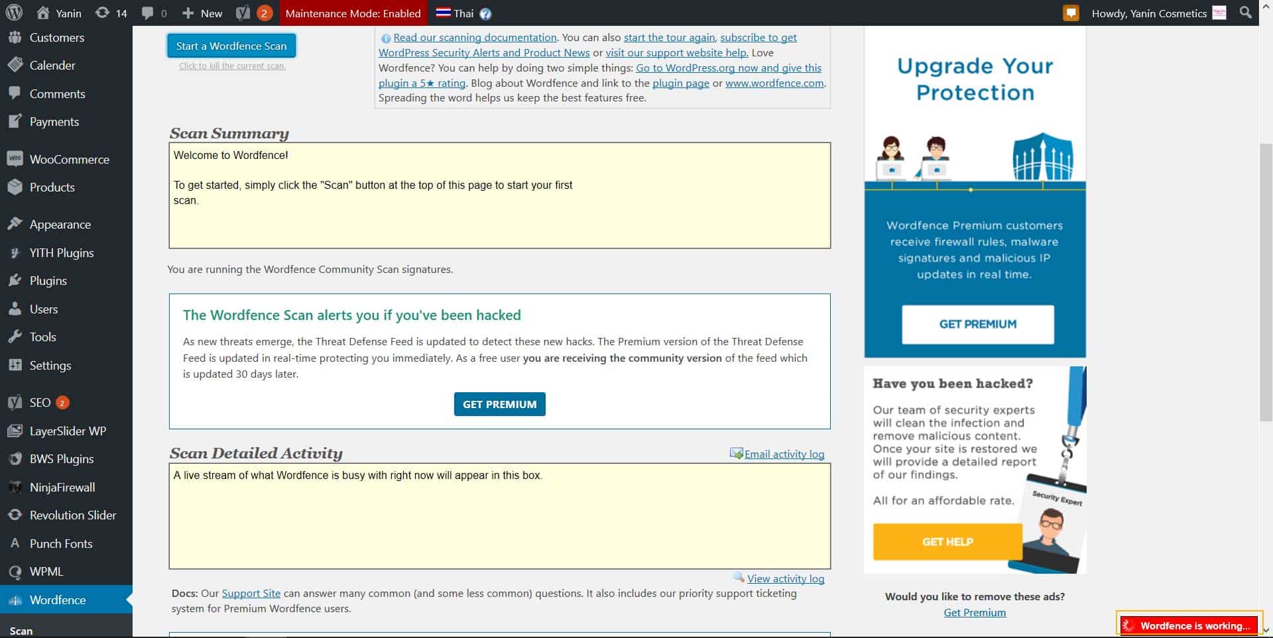Click the magnifier icon by View activity log

(739, 577)
